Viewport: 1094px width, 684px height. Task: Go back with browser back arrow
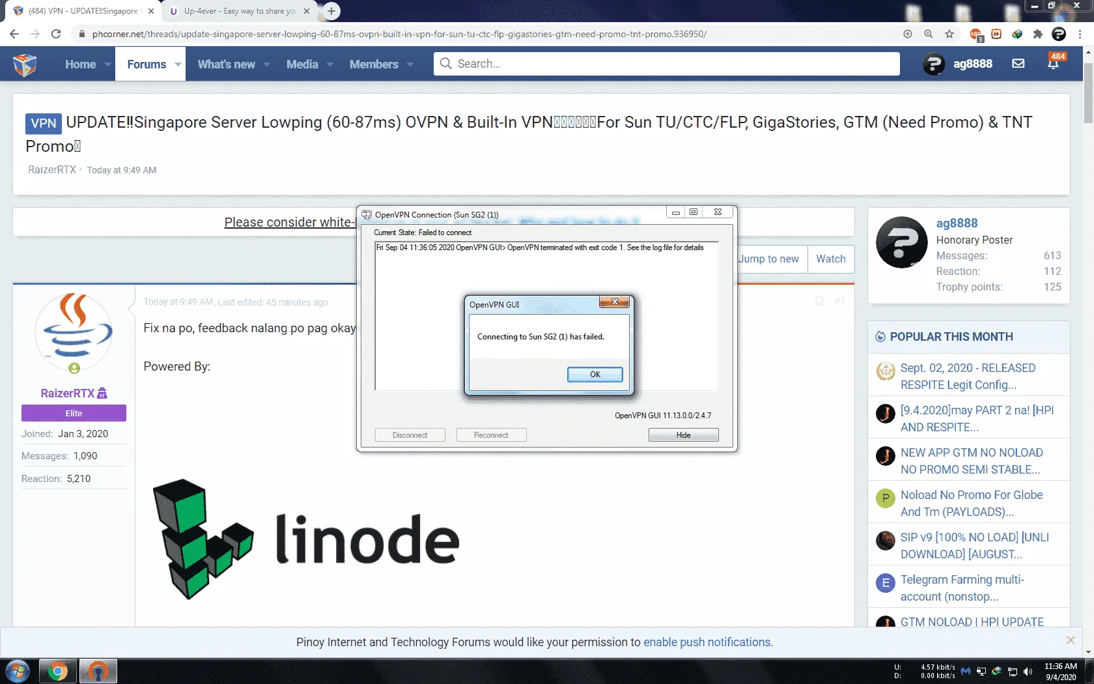[14, 34]
